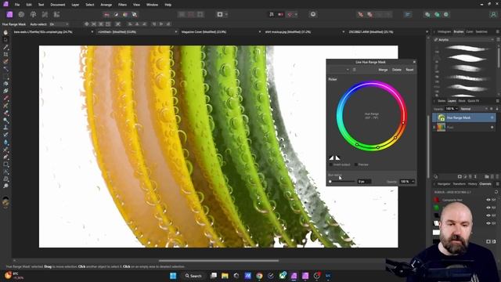501x282 pixels.
Task: Switch to the Export Persona
Action: point(56,14)
